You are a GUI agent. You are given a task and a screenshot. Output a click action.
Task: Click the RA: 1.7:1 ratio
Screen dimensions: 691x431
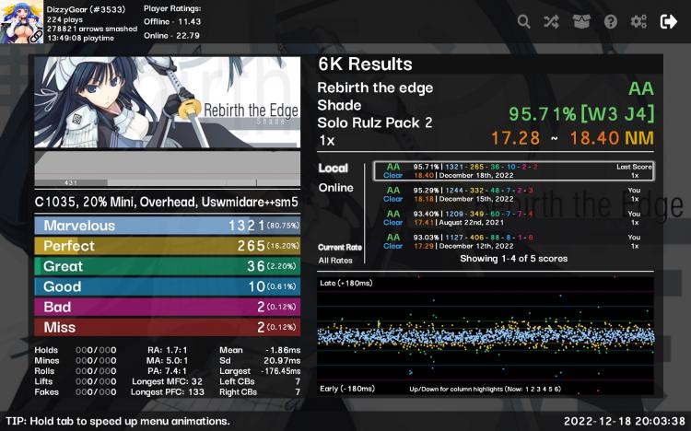[167, 350]
